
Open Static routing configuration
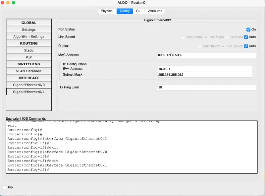coord(29,50)
